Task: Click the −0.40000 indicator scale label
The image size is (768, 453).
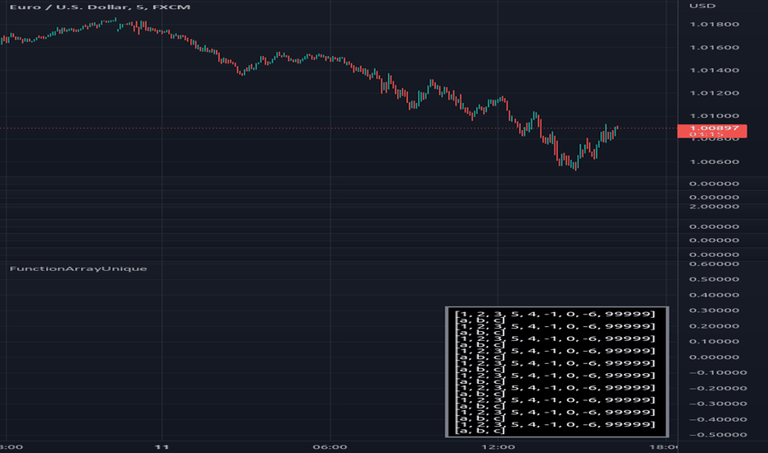Action: click(x=718, y=420)
